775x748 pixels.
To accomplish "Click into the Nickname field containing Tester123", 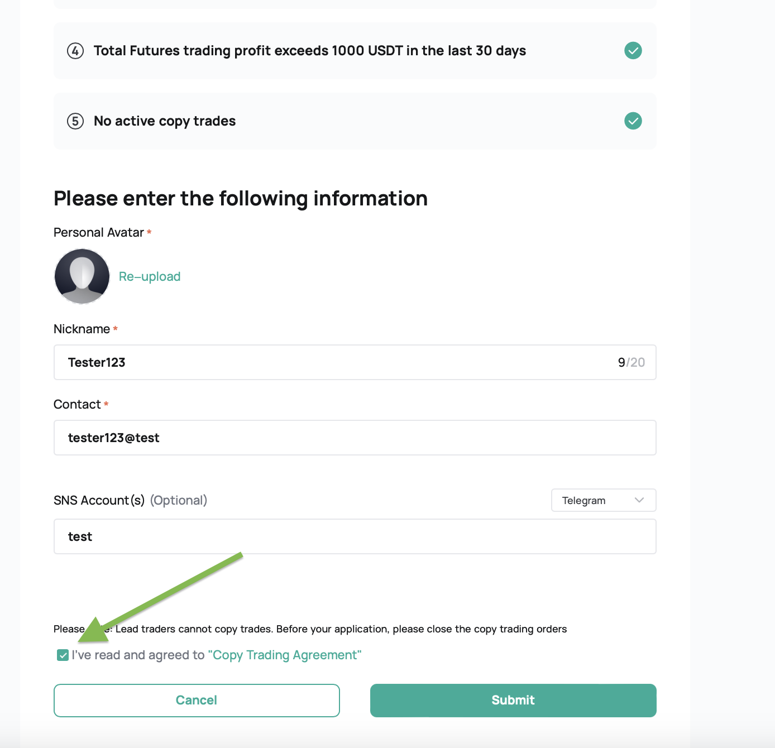I will pyautogui.click(x=355, y=362).
